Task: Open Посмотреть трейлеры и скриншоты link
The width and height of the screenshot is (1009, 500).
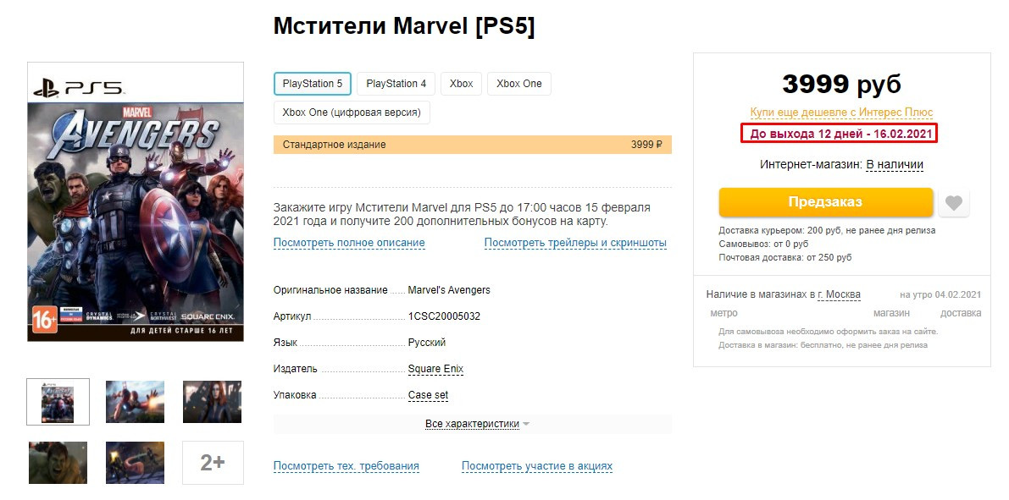Action: point(575,243)
